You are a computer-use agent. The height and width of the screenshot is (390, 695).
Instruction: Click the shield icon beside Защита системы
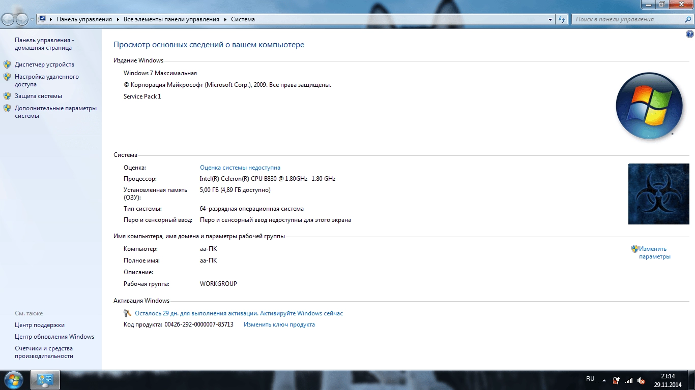point(7,95)
